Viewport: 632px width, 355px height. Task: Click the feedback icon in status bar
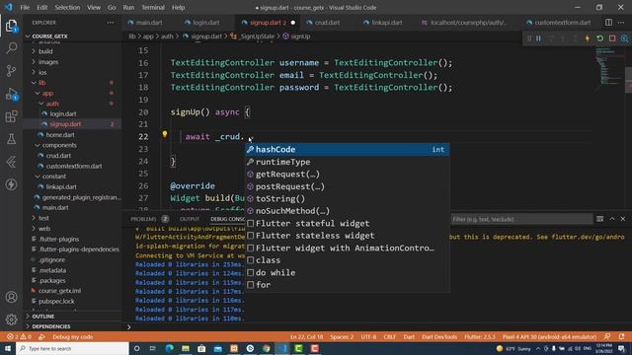(x=607, y=337)
